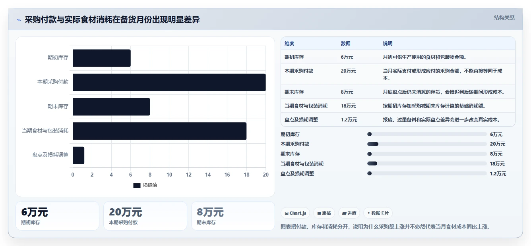This screenshot has height=246, width=531.
Task: Click the description starting 报废、过量备料
Action: [x=441, y=120]
